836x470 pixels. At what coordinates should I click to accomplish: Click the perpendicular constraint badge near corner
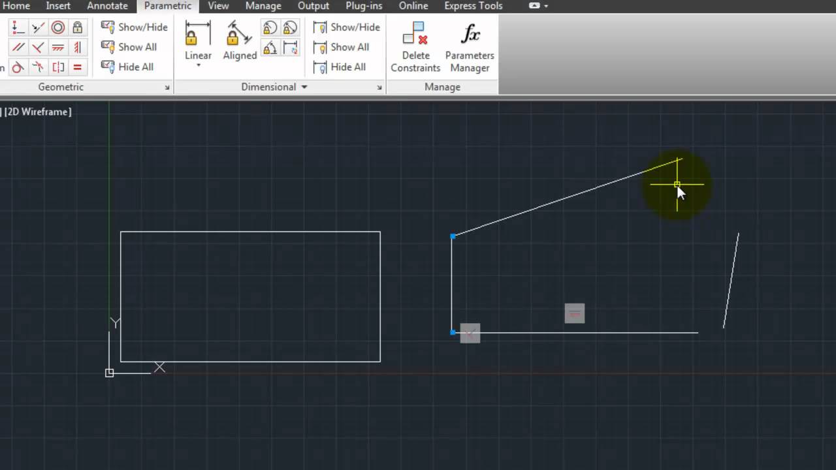[x=470, y=333]
